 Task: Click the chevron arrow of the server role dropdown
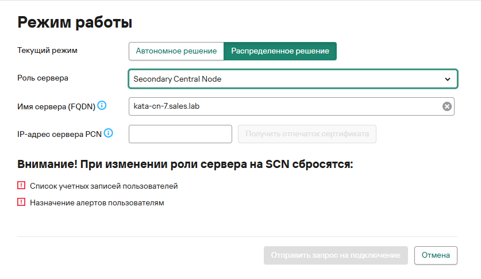click(448, 79)
